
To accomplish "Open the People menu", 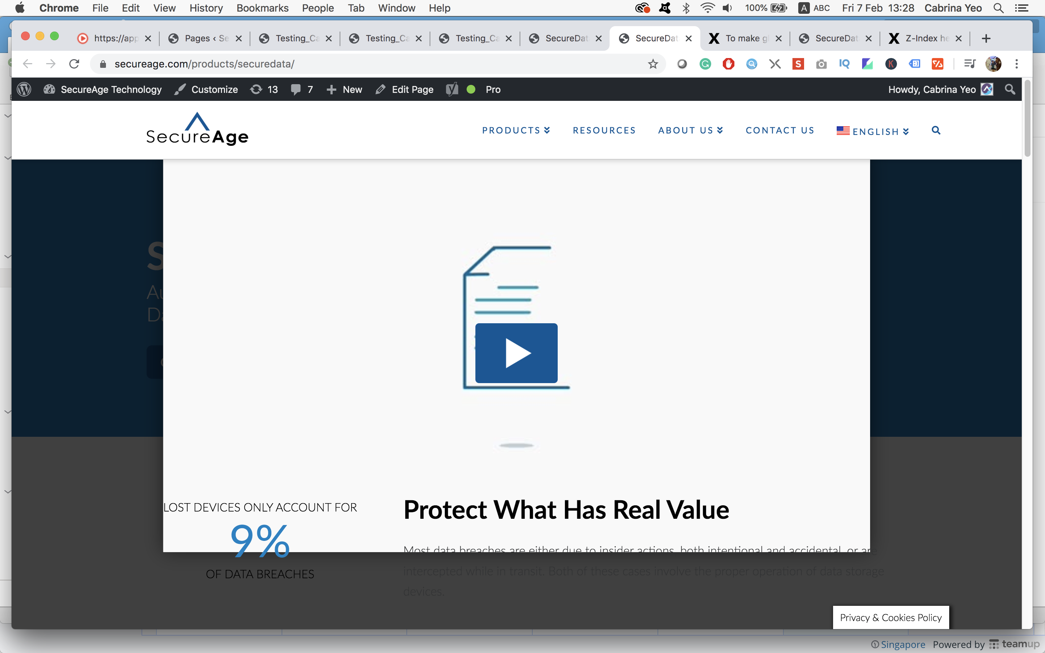I will point(318,8).
